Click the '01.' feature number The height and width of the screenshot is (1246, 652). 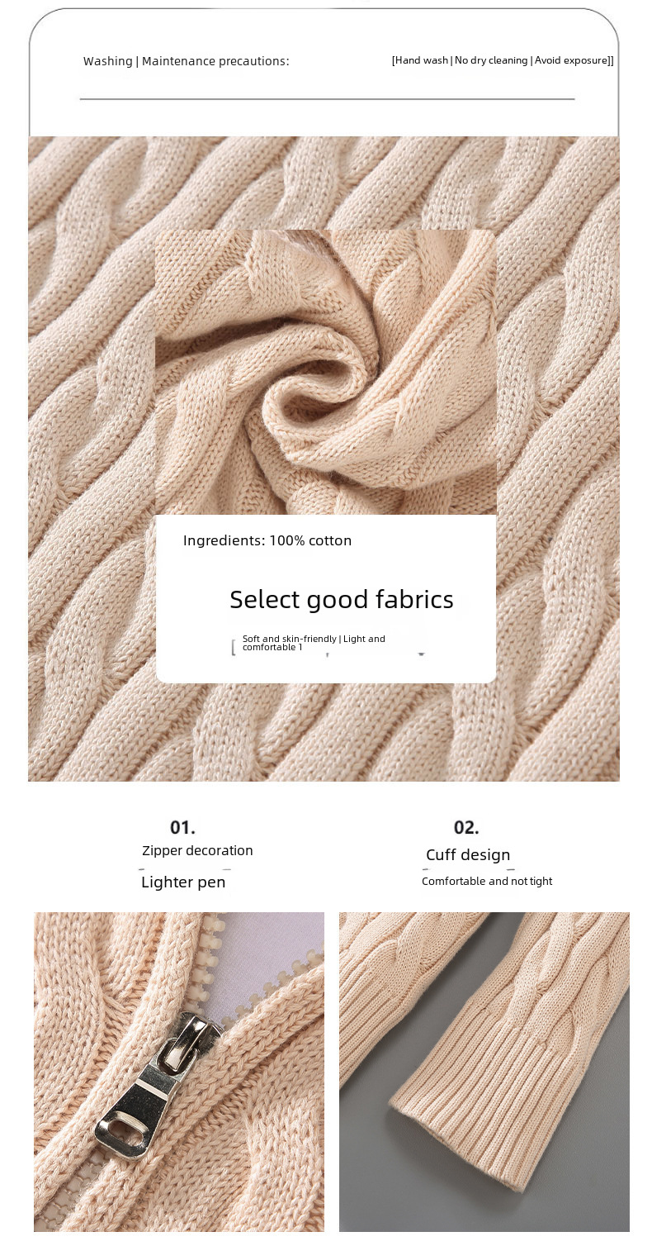(183, 827)
